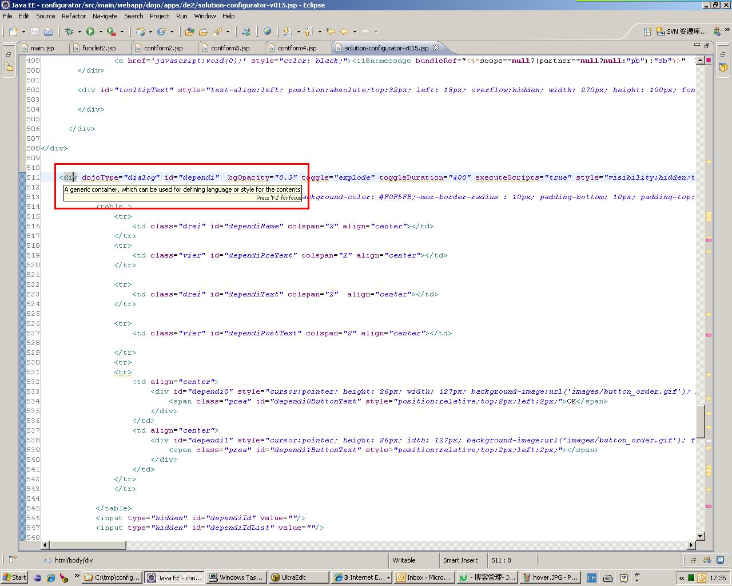Switch to the contform3.jsp tab

tap(230, 48)
